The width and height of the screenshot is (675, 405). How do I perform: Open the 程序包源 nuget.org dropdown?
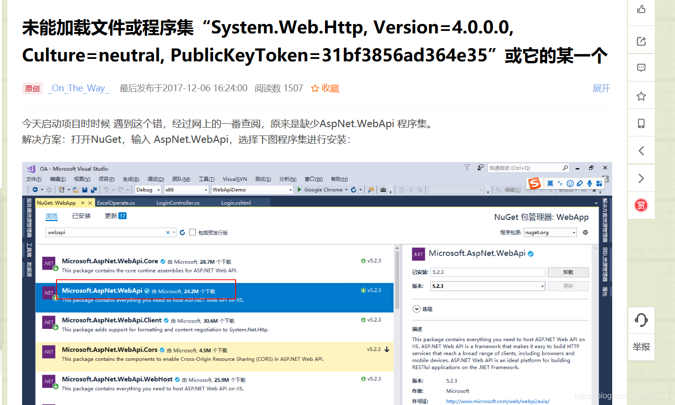click(x=550, y=232)
